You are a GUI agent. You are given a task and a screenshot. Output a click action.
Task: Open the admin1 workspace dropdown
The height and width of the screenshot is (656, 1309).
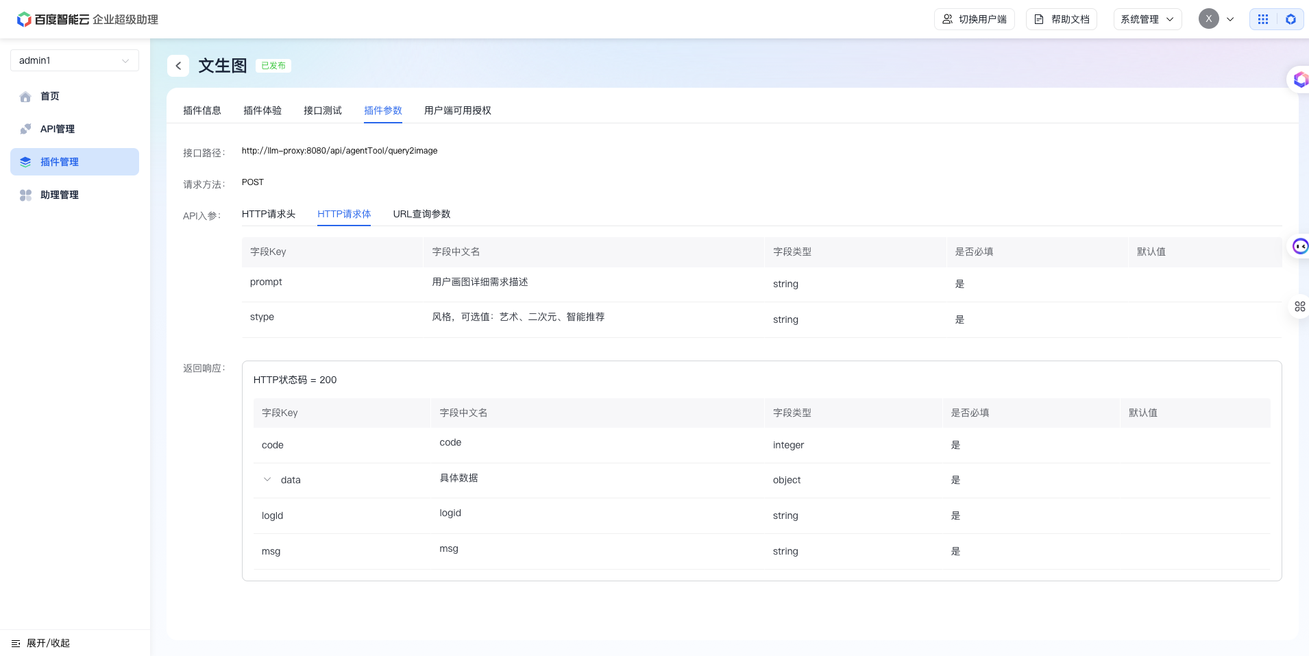(75, 60)
